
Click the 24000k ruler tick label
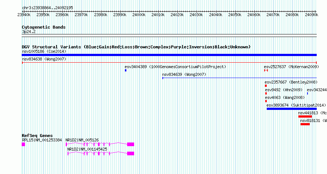139,15
